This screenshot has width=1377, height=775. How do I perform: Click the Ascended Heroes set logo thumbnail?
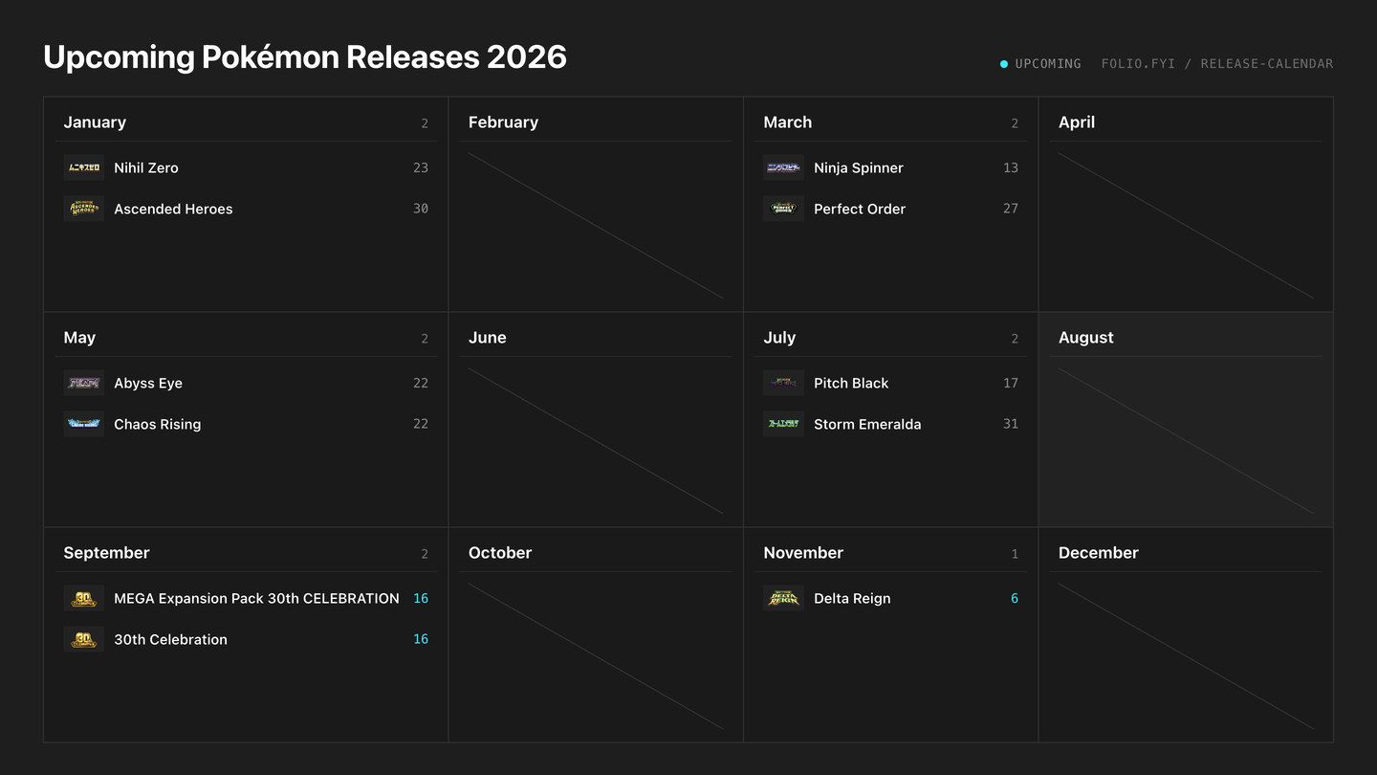(84, 209)
